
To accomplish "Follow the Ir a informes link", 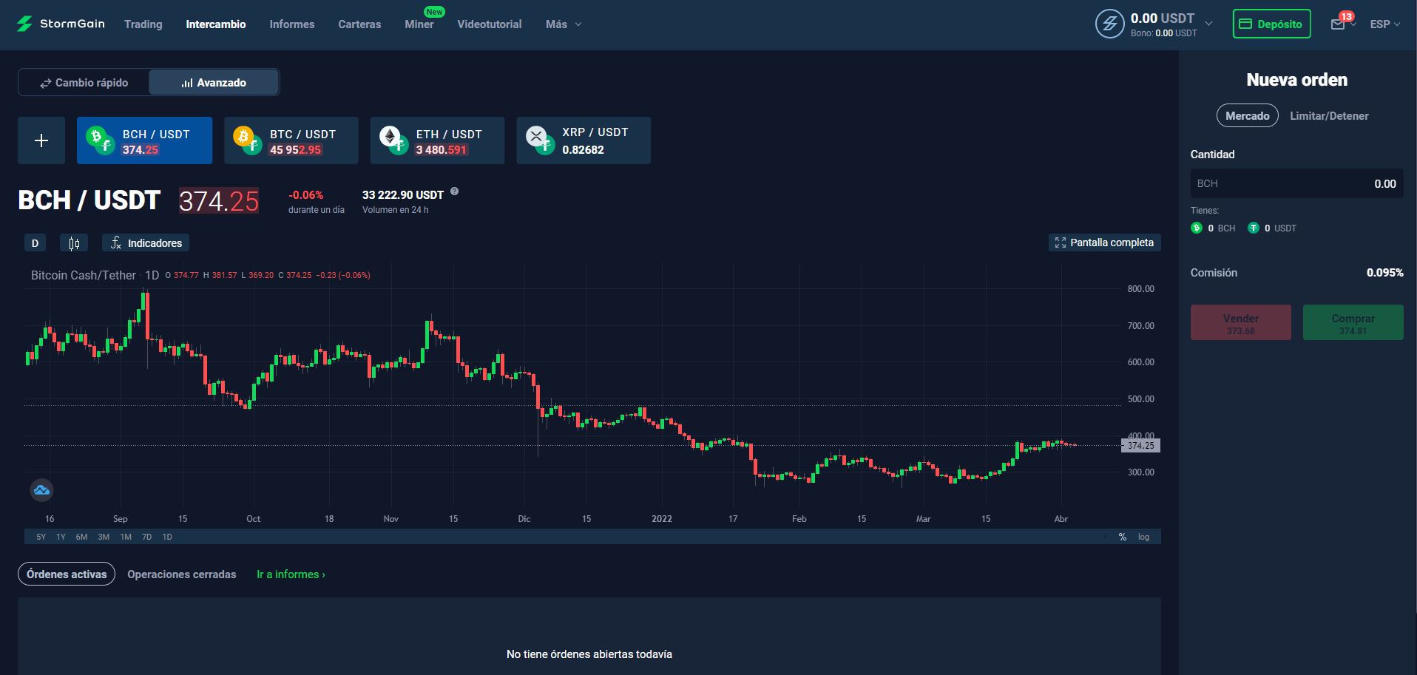I will (x=291, y=574).
